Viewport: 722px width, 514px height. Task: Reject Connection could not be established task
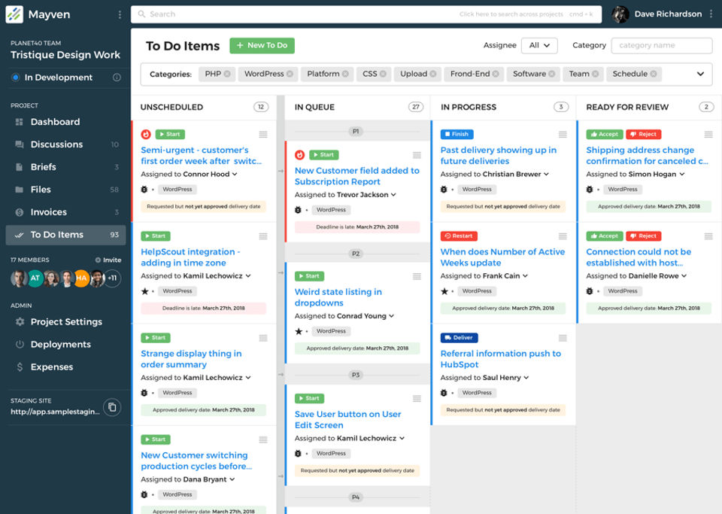(x=644, y=236)
